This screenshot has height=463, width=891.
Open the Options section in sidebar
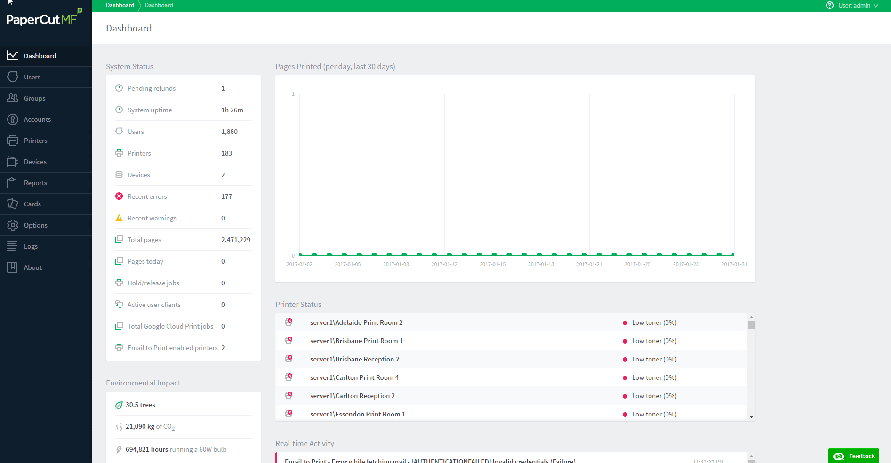click(x=46, y=225)
